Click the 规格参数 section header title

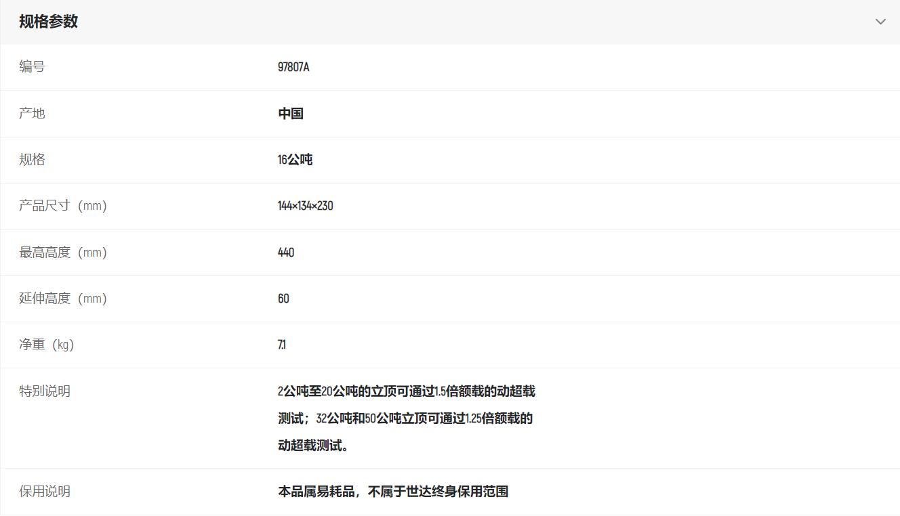[48, 22]
